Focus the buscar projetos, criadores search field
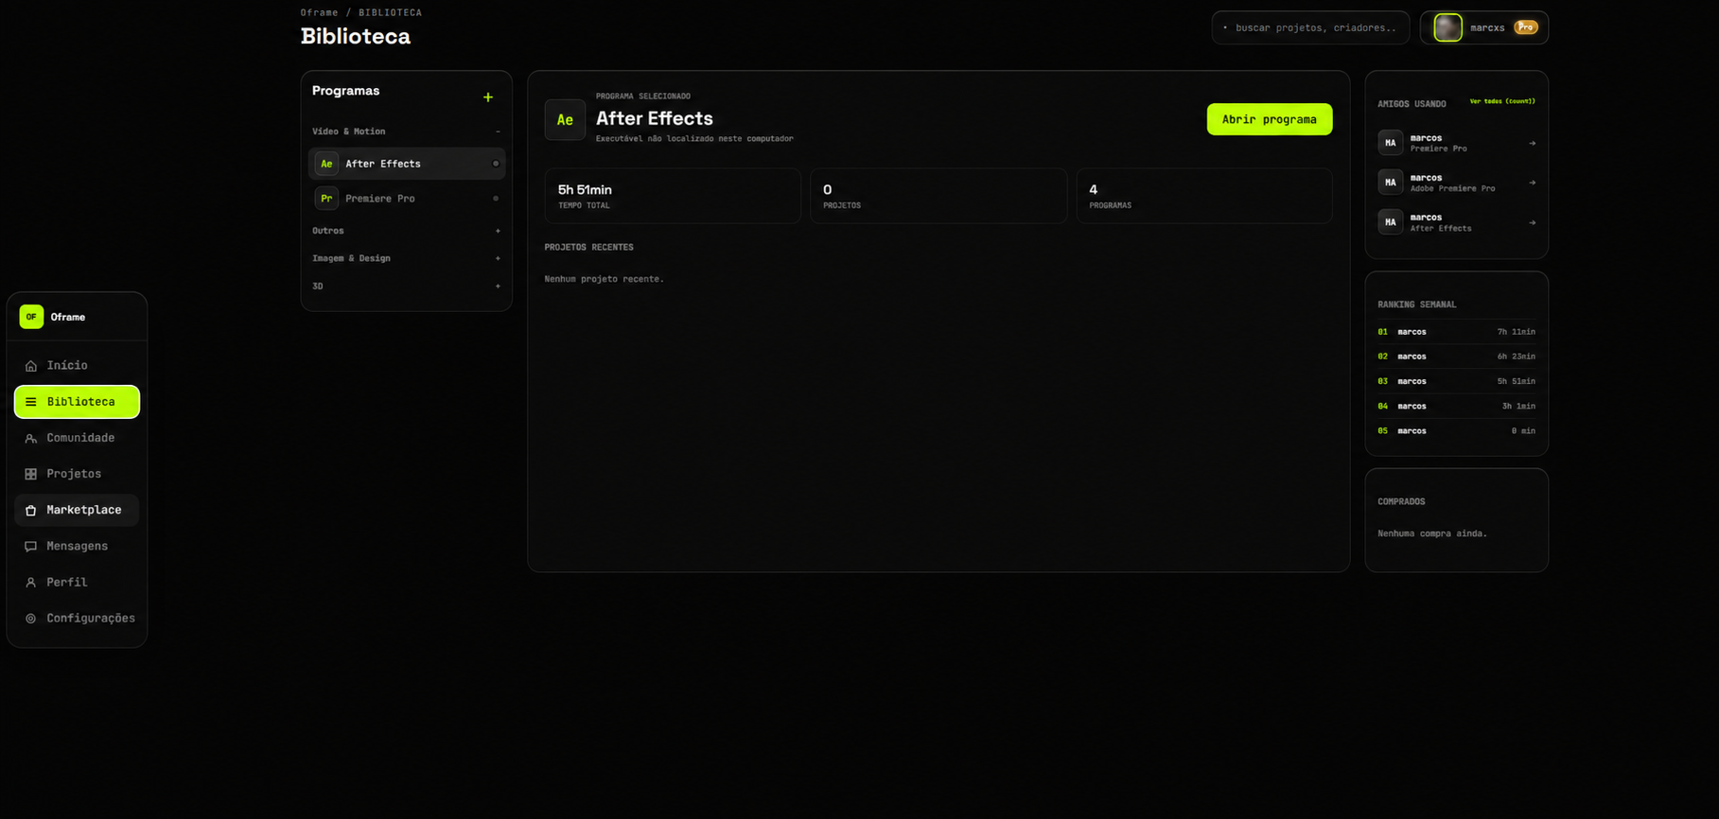The height and width of the screenshot is (819, 1719). click(x=1310, y=27)
